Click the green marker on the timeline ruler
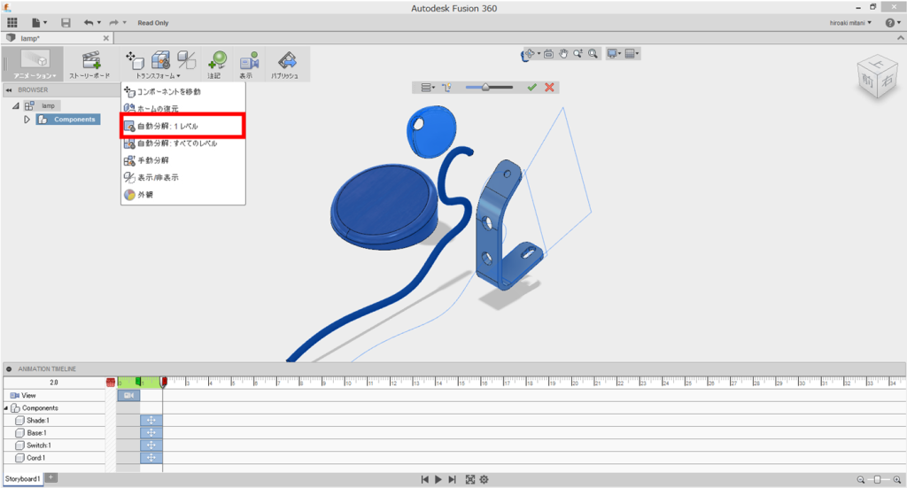 [x=138, y=382]
